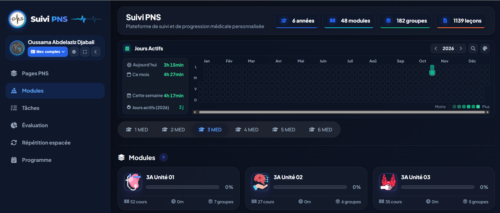Open the Tâches section
The height and width of the screenshot is (213, 500).
click(x=55, y=108)
